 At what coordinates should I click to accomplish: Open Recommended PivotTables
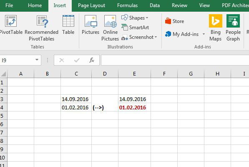tap(41, 28)
